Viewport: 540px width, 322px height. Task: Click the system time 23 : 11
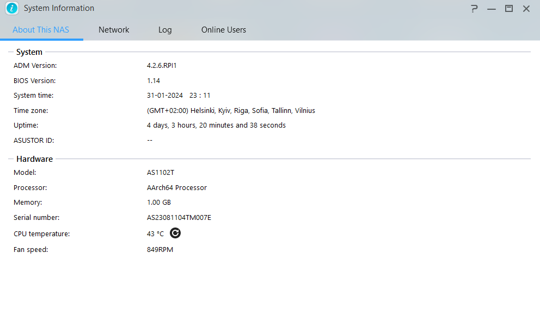pos(200,96)
